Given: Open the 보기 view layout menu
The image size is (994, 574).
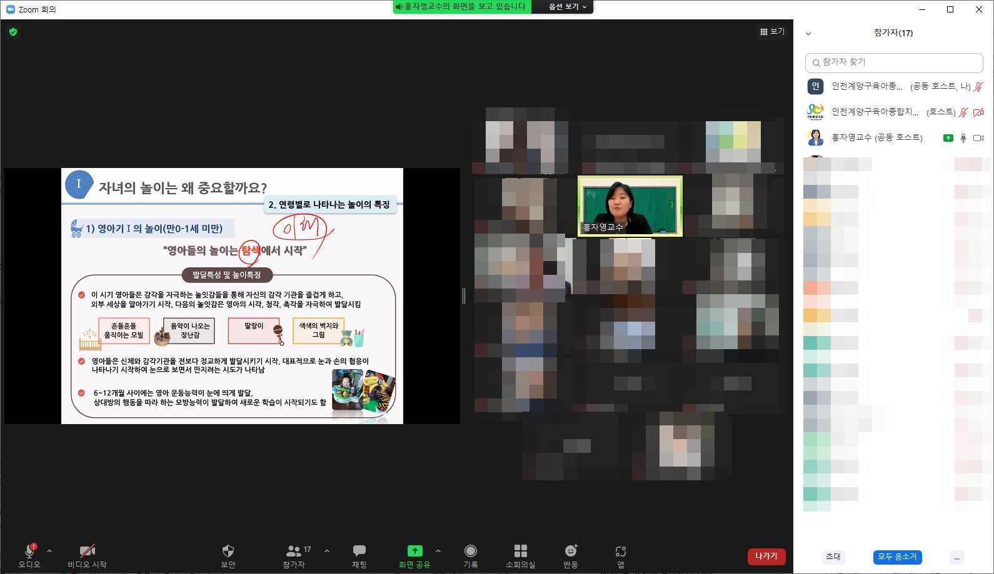Looking at the screenshot, I should point(772,32).
